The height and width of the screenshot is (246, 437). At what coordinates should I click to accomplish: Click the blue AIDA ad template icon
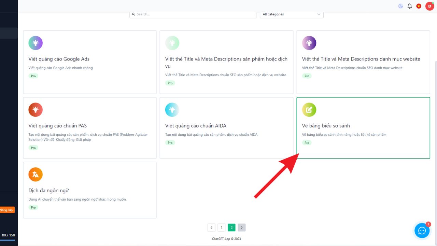[172, 110]
